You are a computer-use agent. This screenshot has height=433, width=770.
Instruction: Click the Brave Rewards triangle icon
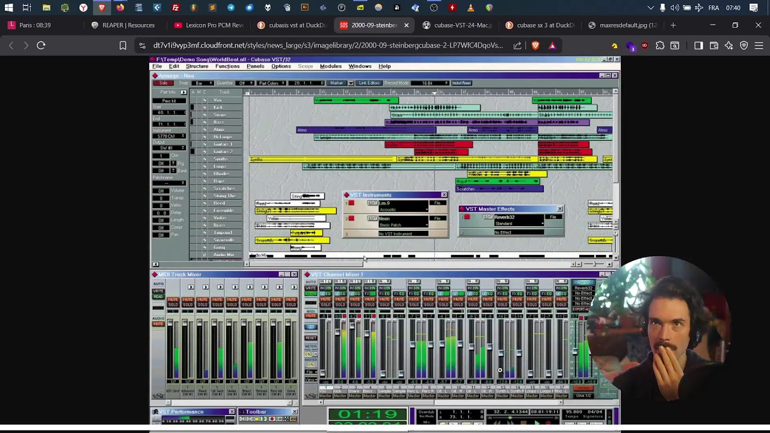click(x=552, y=46)
